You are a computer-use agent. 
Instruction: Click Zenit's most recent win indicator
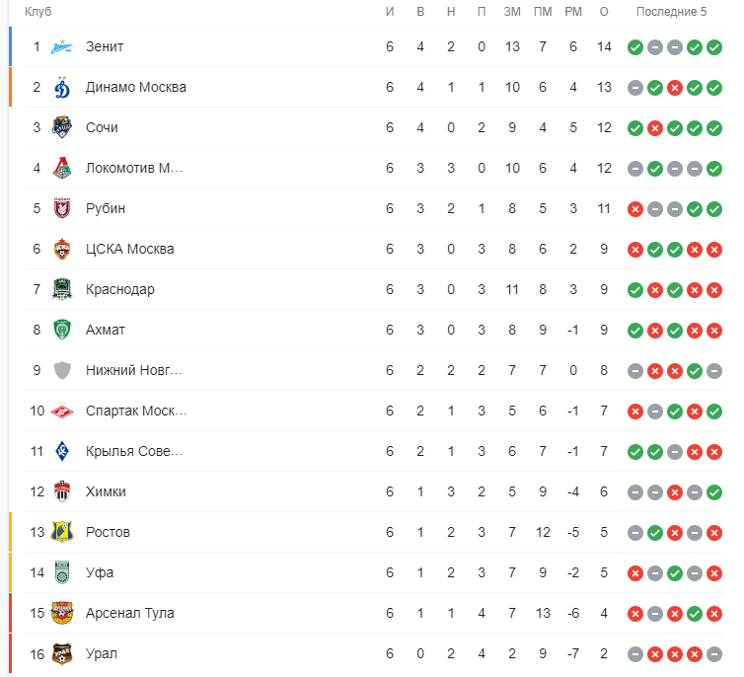point(714,47)
